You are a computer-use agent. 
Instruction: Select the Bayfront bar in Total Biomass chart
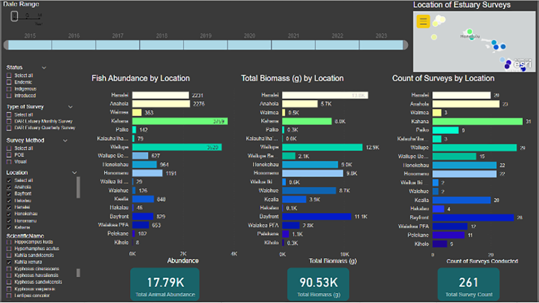click(x=316, y=216)
